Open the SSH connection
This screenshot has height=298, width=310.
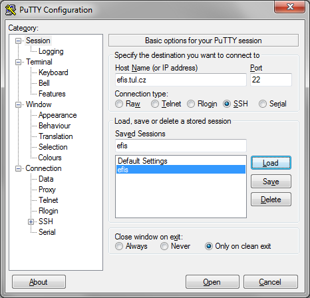(x=212, y=282)
